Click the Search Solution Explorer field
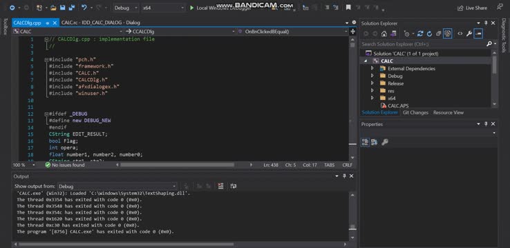 [x=422, y=44]
